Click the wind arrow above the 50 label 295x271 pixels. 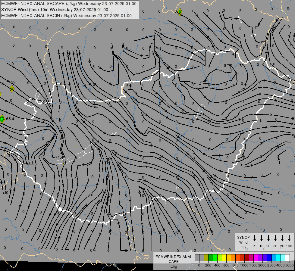(x=282, y=238)
